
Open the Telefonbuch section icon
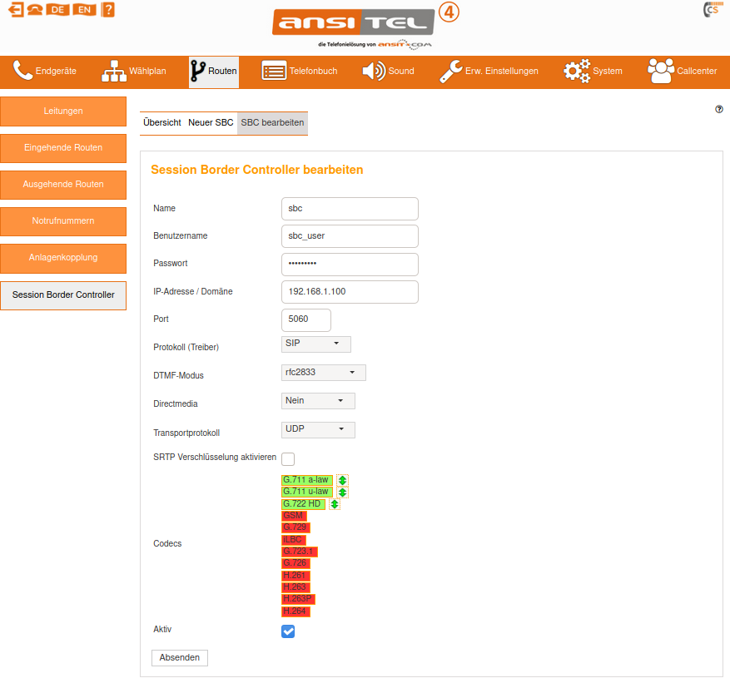(x=274, y=72)
